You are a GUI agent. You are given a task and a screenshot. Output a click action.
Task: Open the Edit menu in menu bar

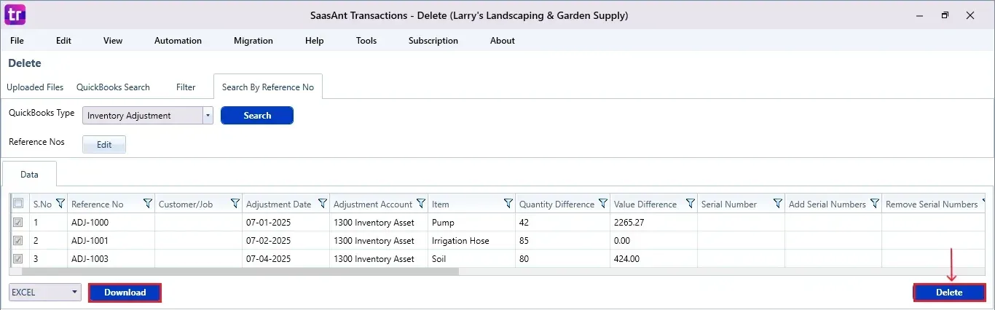pyautogui.click(x=63, y=41)
